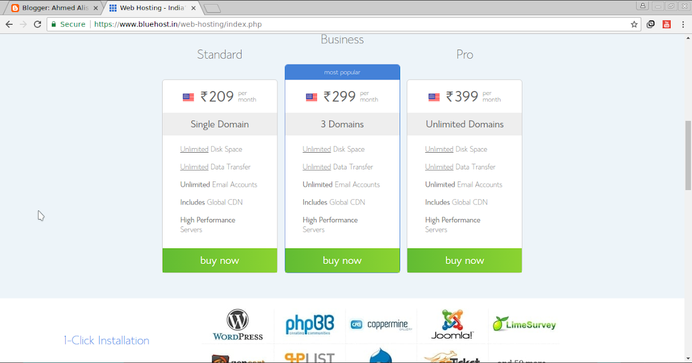This screenshot has height=363, width=692.
Task: Select the US flag beside ₹209 price
Action: pos(189,97)
